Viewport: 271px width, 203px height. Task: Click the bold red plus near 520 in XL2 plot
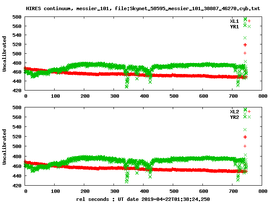pyautogui.click(x=245, y=137)
